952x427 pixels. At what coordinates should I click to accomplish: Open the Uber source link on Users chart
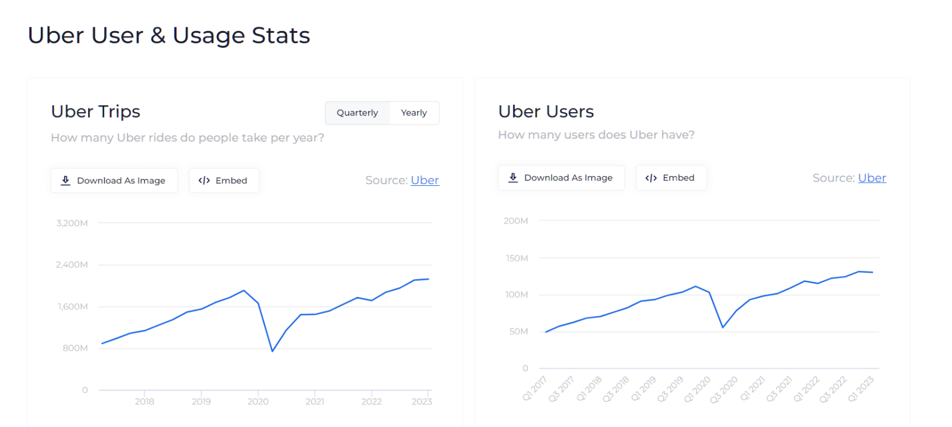click(x=872, y=177)
